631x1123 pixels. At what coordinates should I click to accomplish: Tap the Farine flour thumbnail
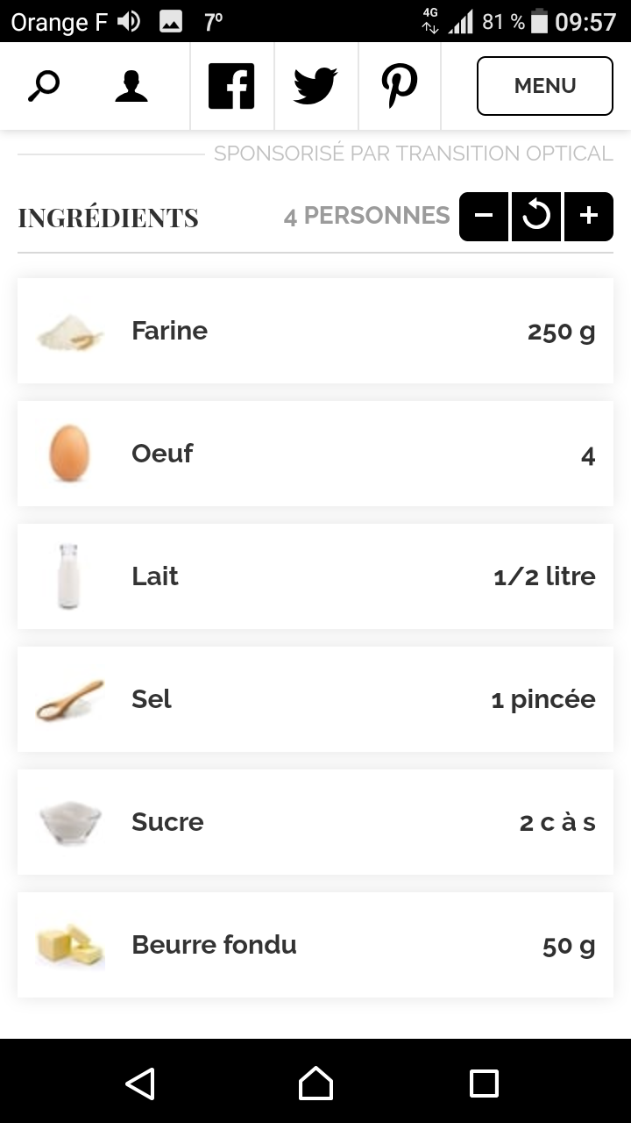(70, 332)
